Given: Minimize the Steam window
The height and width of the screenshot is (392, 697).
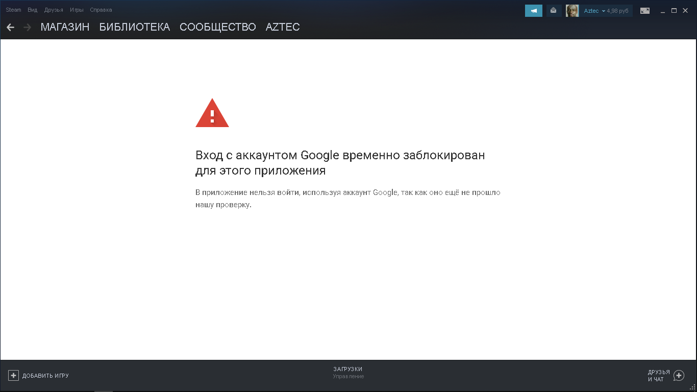Looking at the screenshot, I should [x=662, y=11].
